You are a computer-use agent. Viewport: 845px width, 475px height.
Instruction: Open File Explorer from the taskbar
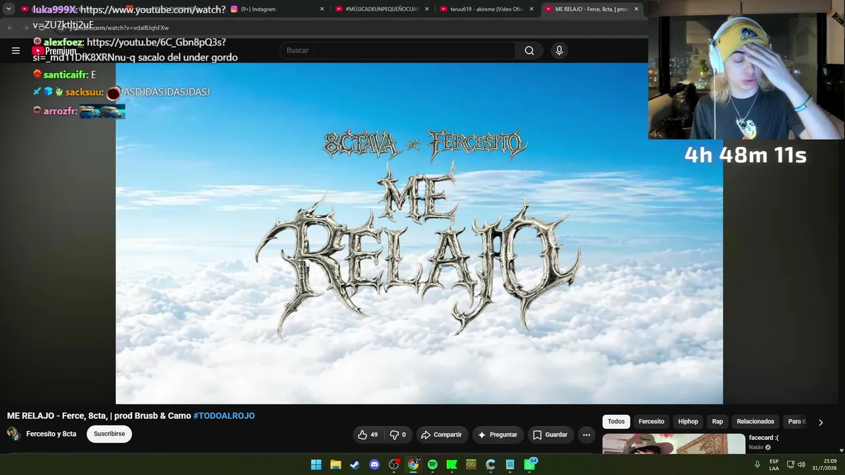[335, 464]
